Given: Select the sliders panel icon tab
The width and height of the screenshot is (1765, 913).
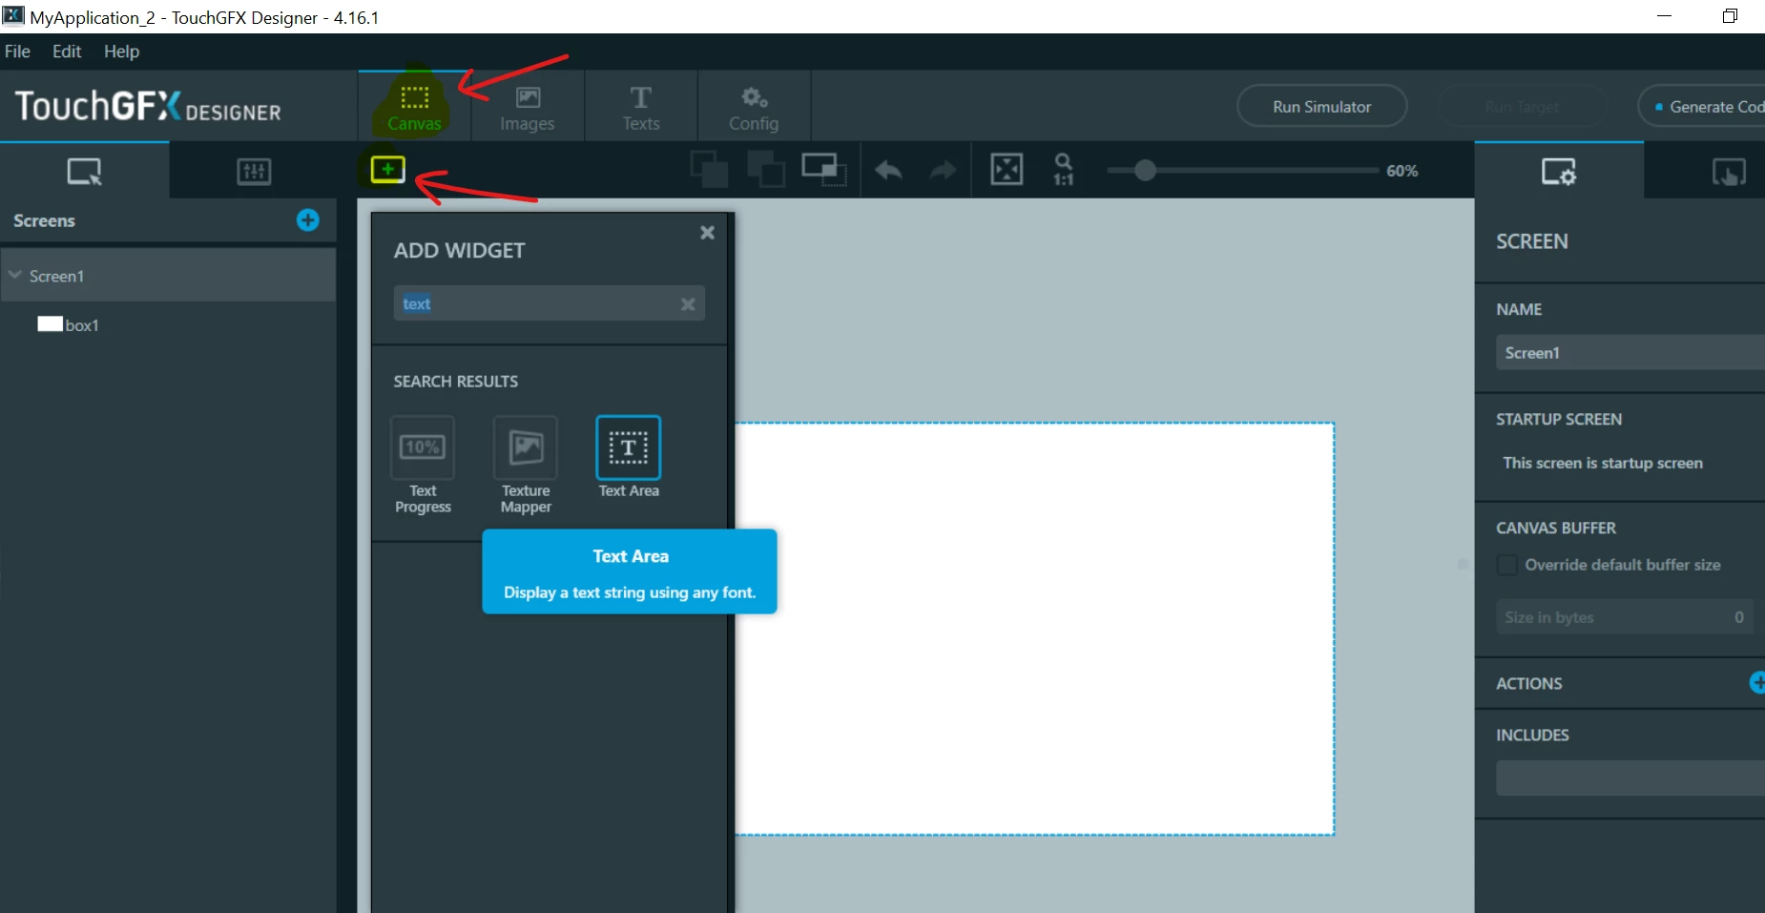Looking at the screenshot, I should pos(254,171).
